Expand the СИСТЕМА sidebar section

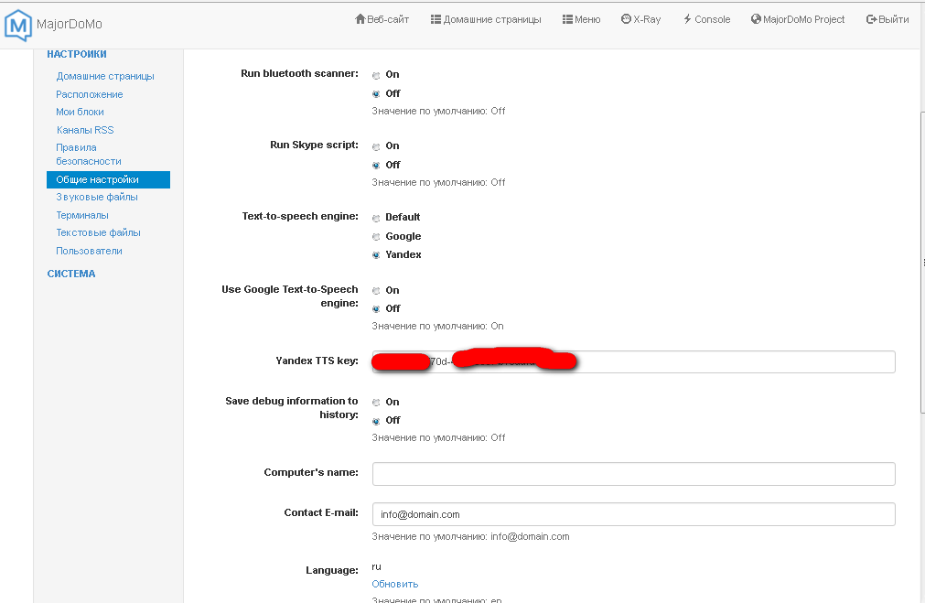pos(71,274)
